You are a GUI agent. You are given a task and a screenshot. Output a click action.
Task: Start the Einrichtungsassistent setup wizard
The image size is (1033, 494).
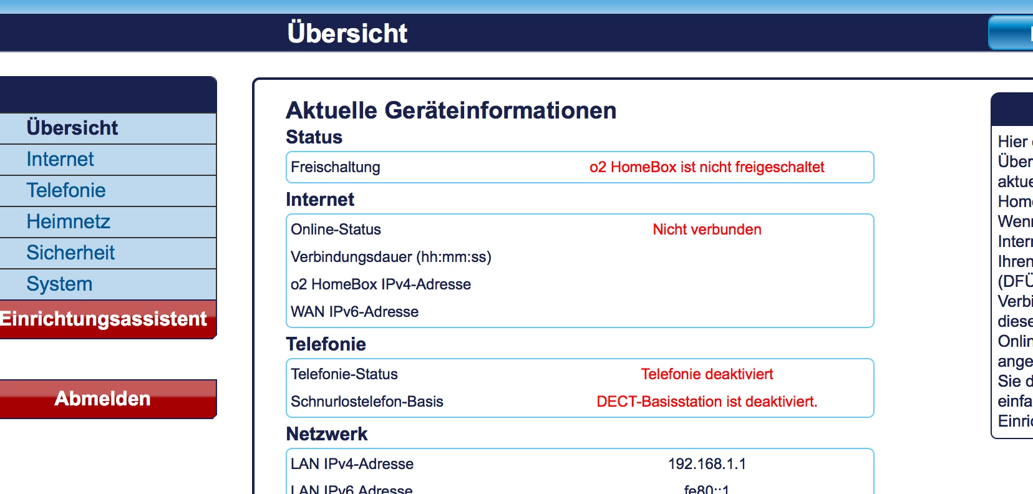[x=108, y=319]
